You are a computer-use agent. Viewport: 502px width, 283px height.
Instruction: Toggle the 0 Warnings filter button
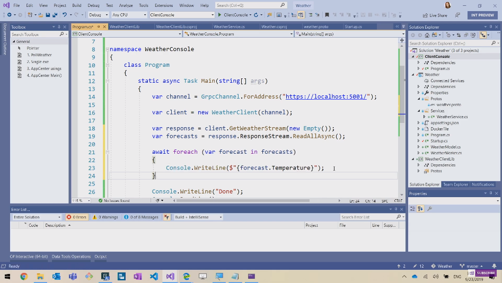coord(104,217)
